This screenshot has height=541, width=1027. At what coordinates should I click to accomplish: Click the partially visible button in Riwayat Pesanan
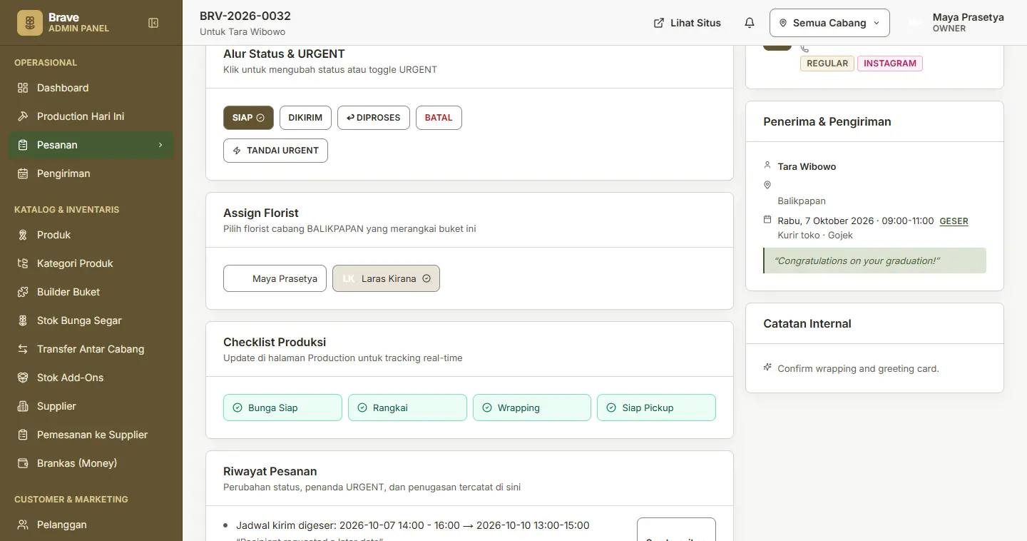pyautogui.click(x=676, y=529)
